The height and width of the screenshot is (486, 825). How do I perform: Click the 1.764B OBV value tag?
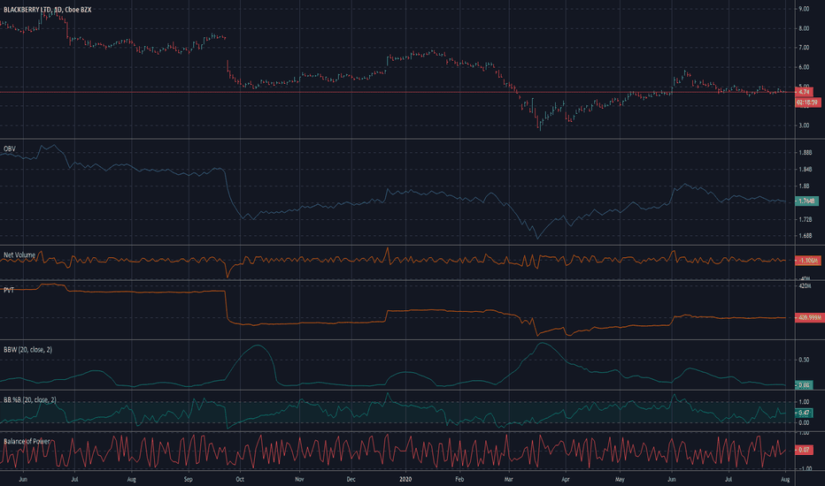806,201
